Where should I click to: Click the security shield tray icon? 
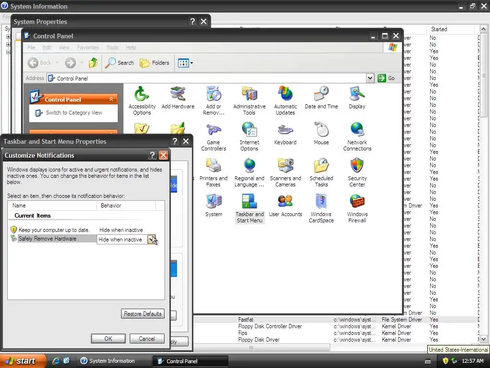click(445, 361)
